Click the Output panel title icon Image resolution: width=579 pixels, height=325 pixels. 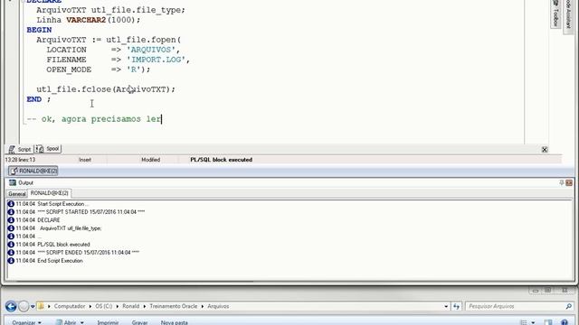point(13,182)
